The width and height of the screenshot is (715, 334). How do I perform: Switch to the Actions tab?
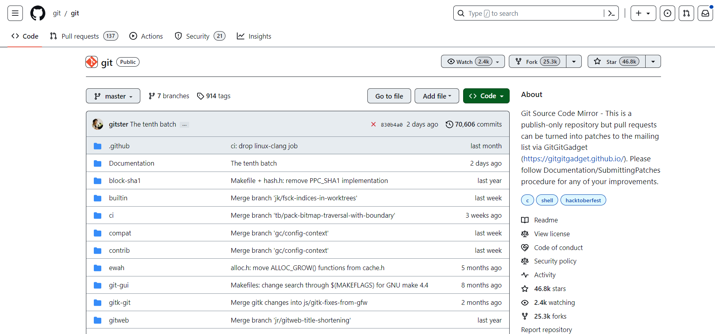point(146,36)
